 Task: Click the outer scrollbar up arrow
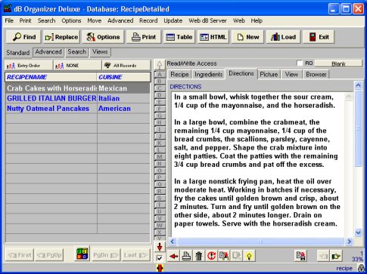[x=358, y=86]
